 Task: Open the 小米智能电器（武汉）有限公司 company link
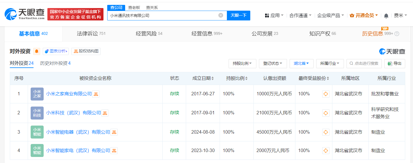click(78, 132)
